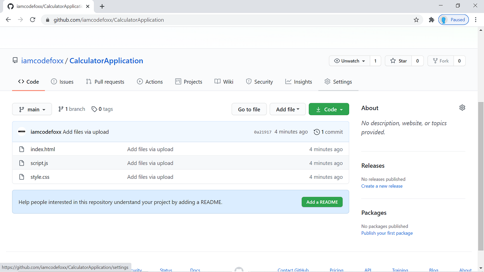Open the Settings tab
Screen dimensions: 484x272
pos(338,81)
